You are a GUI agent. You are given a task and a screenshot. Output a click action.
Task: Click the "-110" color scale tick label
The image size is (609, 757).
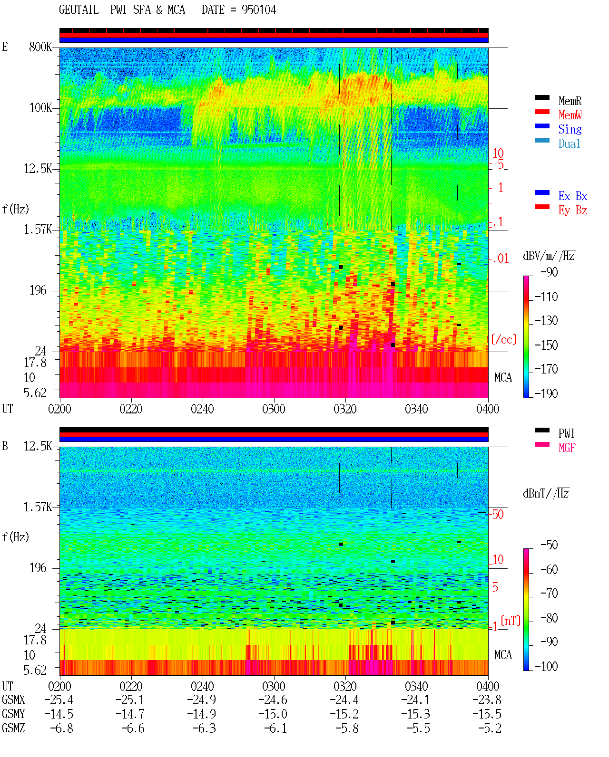546,297
